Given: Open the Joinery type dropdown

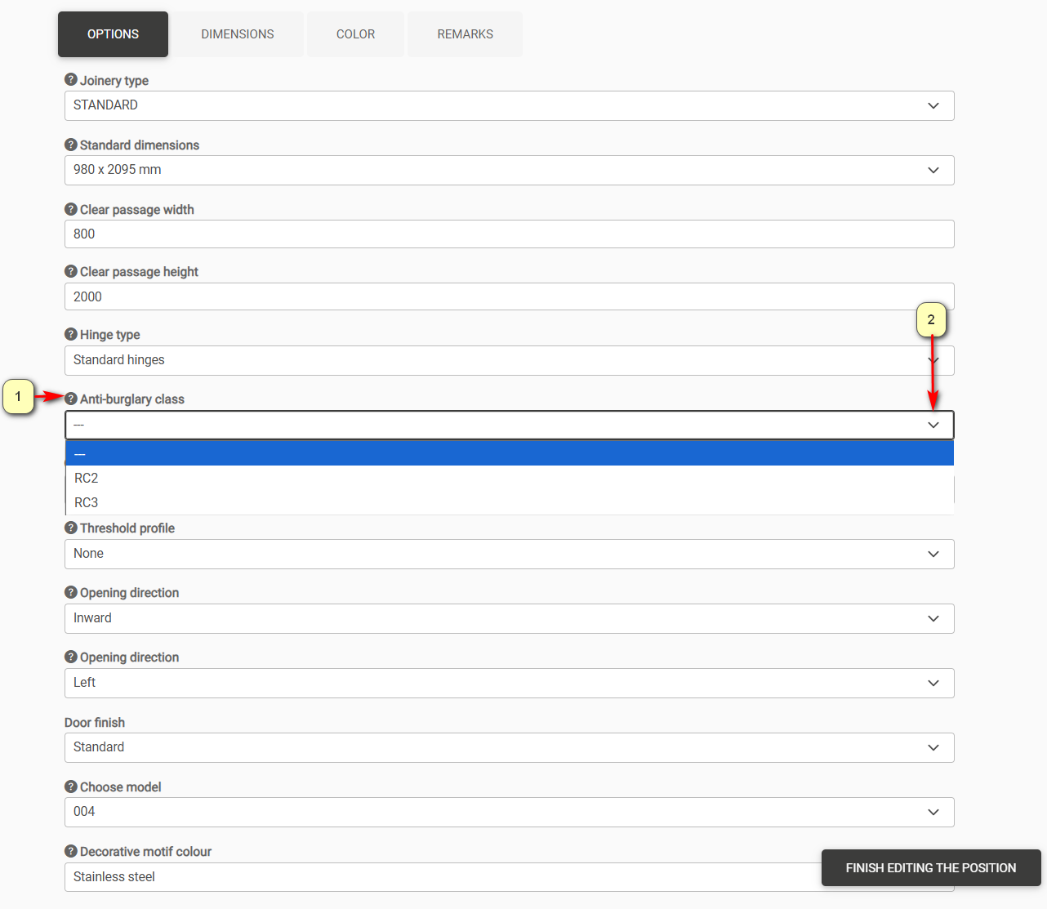Looking at the screenshot, I should click(x=509, y=105).
